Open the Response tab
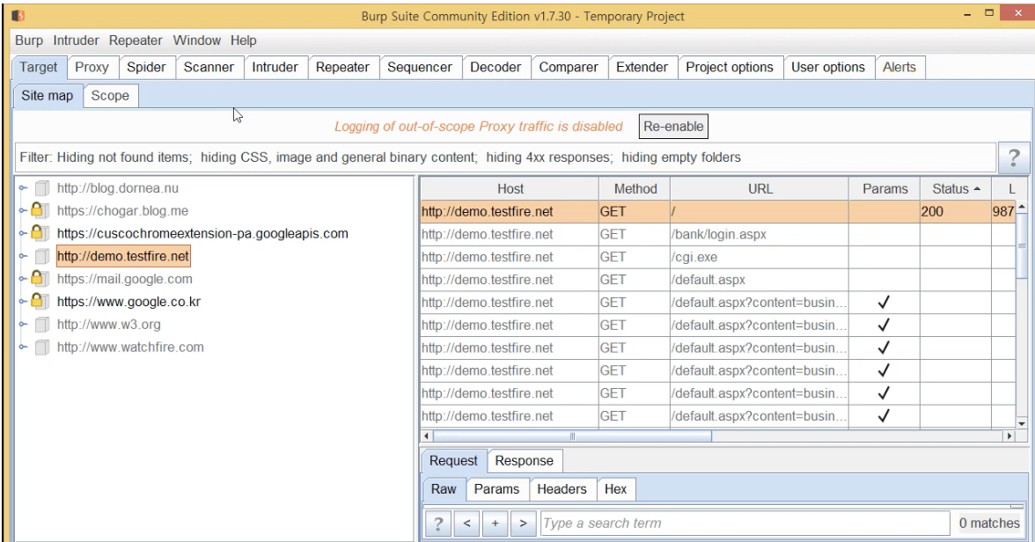 coord(525,461)
